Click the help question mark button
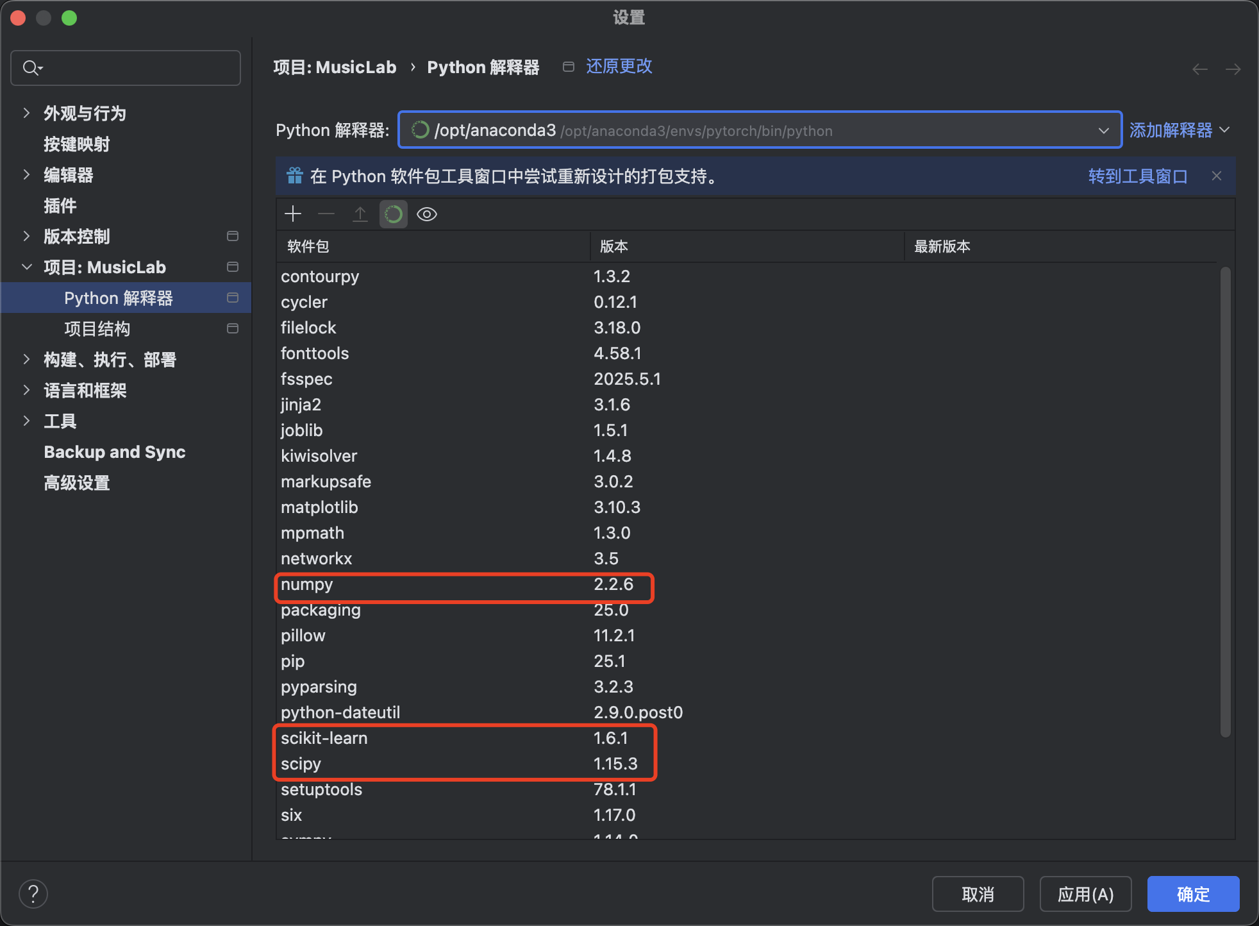1259x926 pixels. (33, 894)
